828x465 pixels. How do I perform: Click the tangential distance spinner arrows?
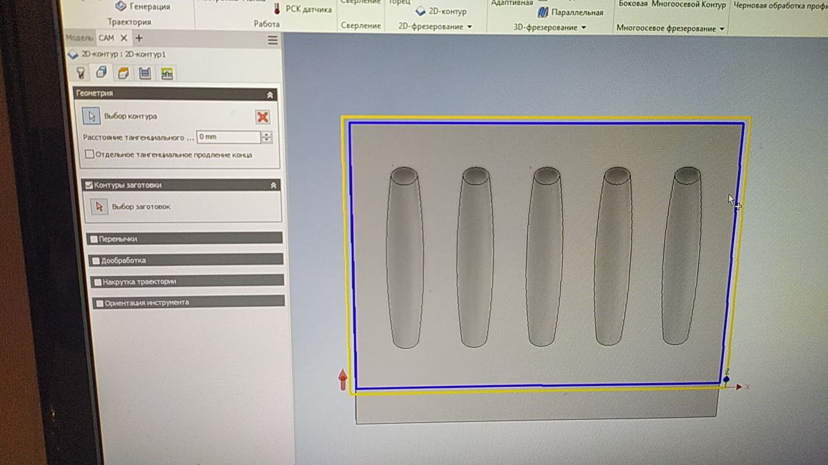tap(267, 137)
